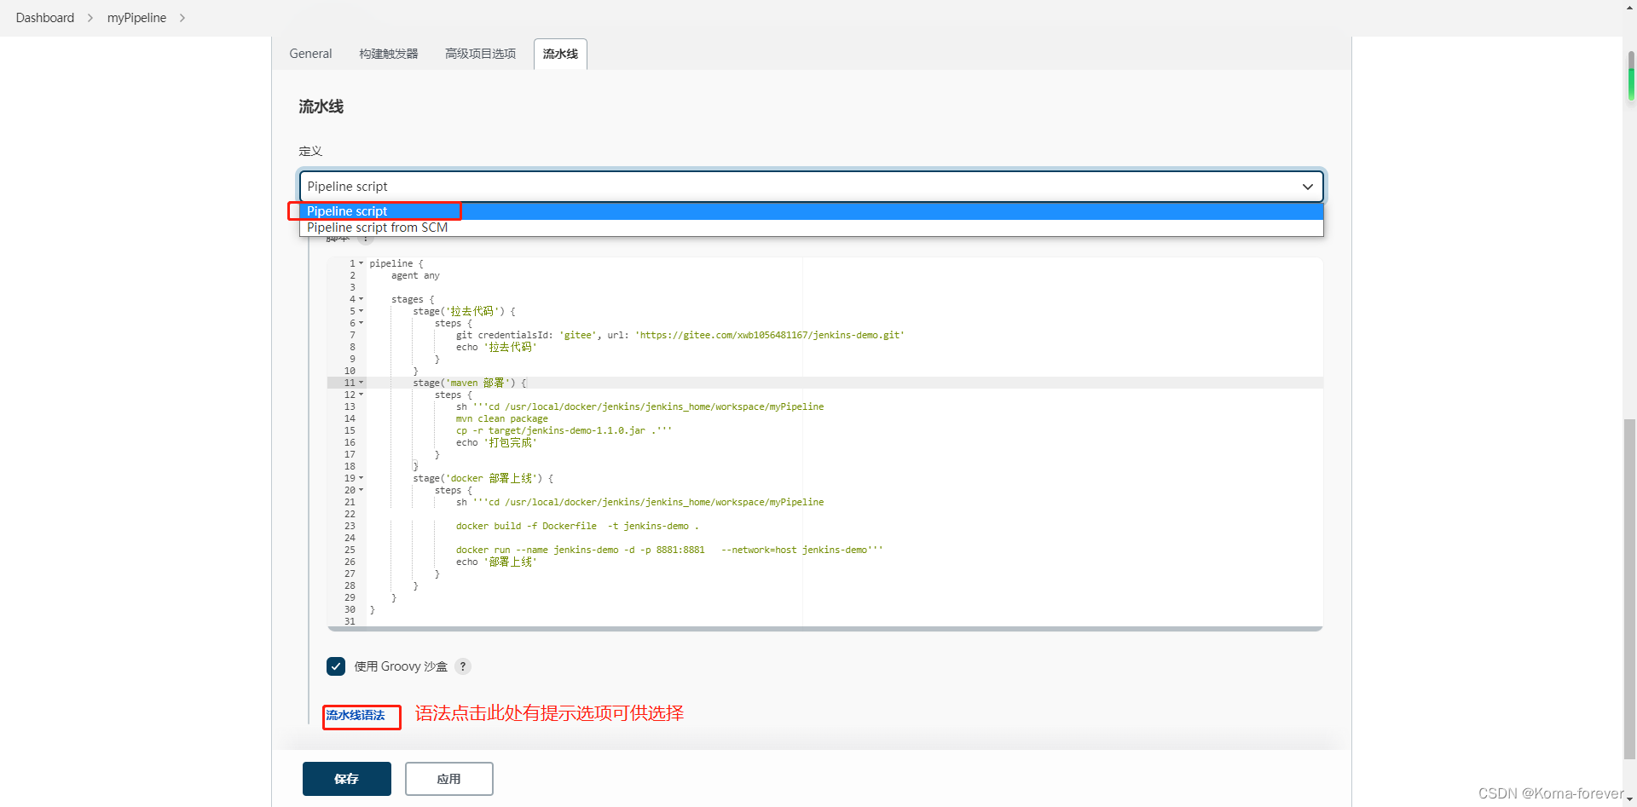Open the 流水线语法 link

[x=356, y=715]
